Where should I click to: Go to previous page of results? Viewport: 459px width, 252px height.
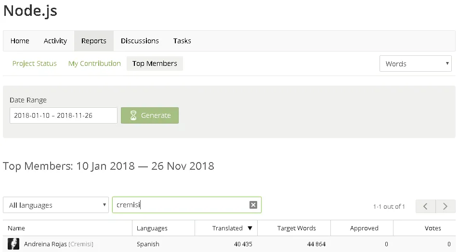426,206
